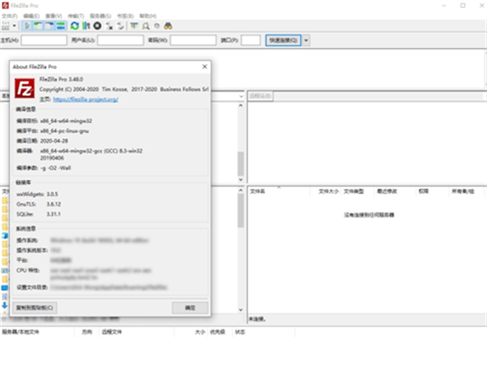This screenshot has height=367, width=487.
Task: Open the 服务器(S) menu
Action: coord(100,16)
